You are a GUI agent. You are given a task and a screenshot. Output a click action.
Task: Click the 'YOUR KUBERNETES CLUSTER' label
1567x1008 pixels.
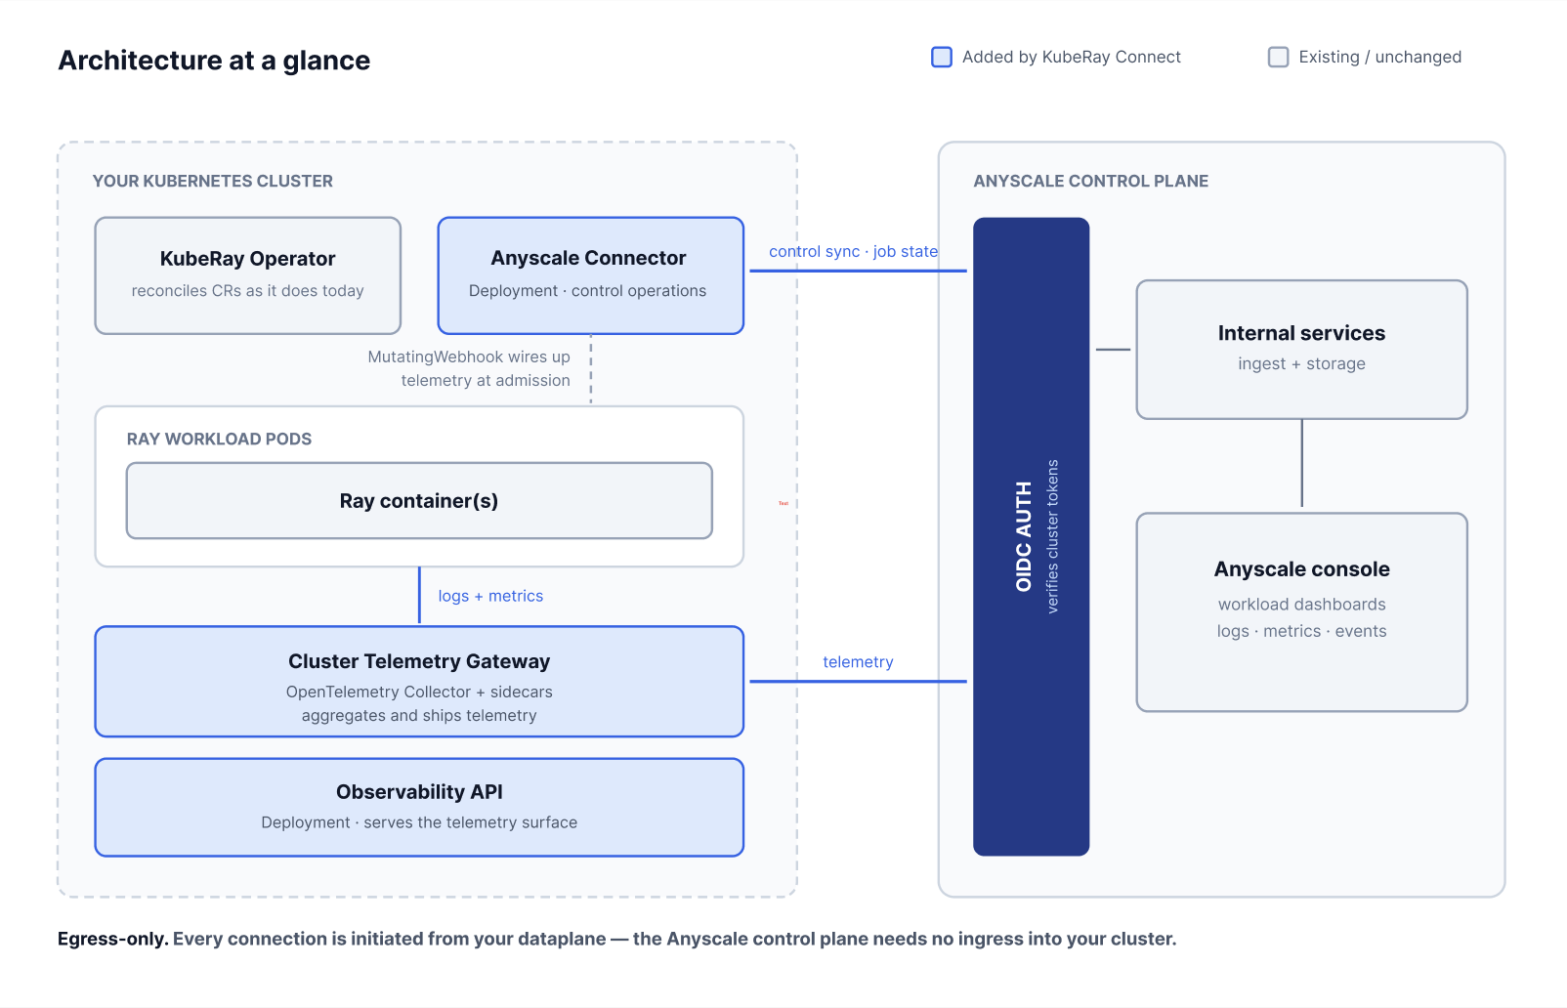[213, 181]
